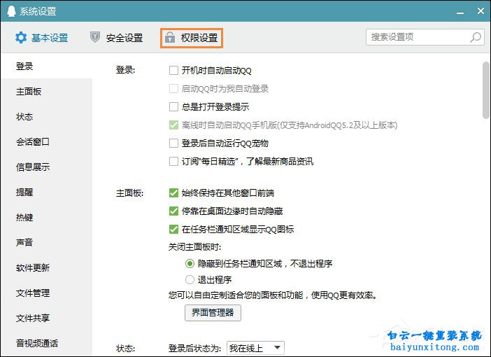Click the lock icon for permission settings
491x357 pixels.
pos(170,38)
